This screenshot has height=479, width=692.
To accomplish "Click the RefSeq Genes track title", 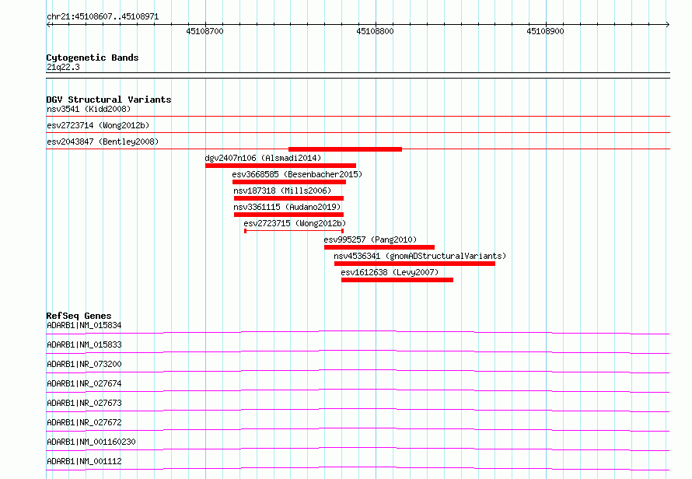I will coord(79,316).
